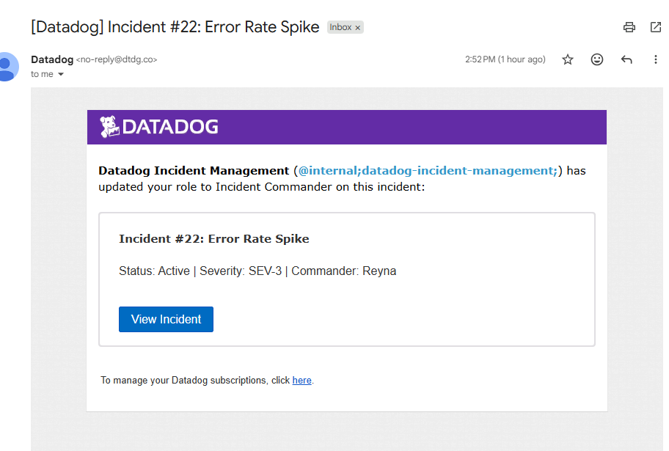
Task: Click the Status Active severity line
Action: tap(257, 271)
